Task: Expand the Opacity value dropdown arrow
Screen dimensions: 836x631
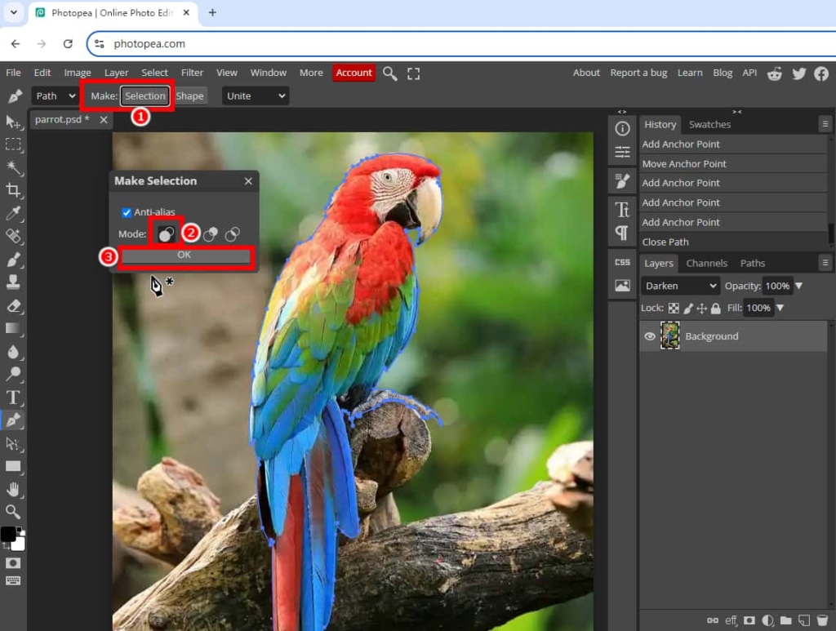Action: [800, 286]
